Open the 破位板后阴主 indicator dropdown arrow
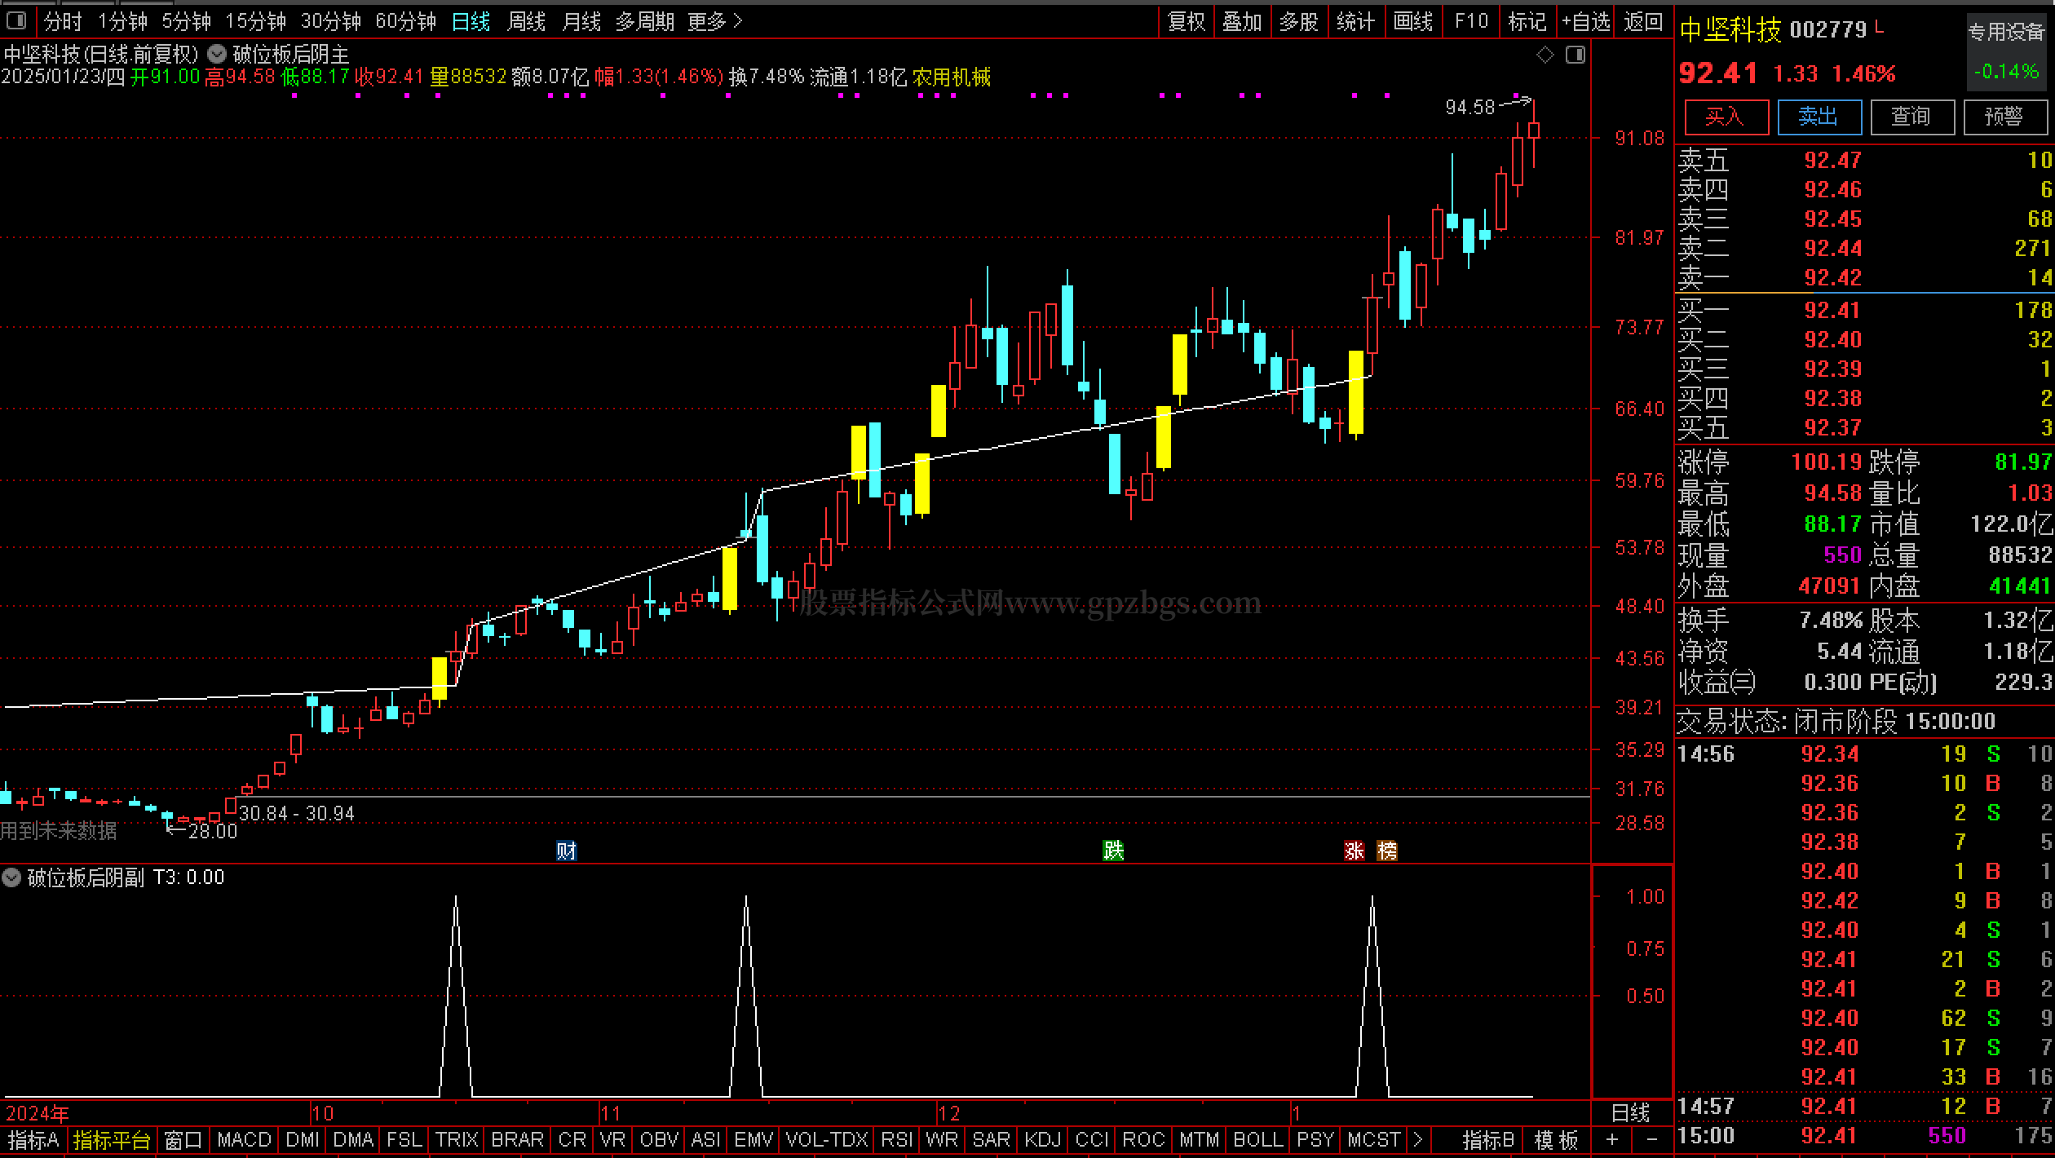Image resolution: width=2055 pixels, height=1158 pixels. point(217,55)
